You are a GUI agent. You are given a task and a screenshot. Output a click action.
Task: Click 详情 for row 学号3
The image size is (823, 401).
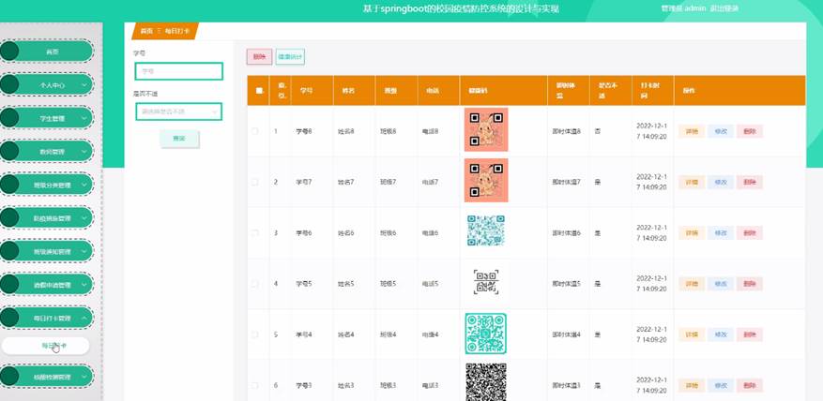tap(692, 386)
